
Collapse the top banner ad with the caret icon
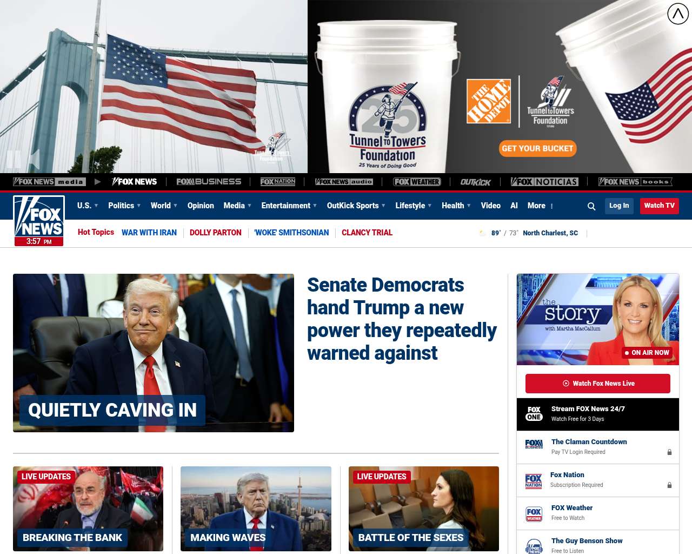pyautogui.click(x=678, y=14)
